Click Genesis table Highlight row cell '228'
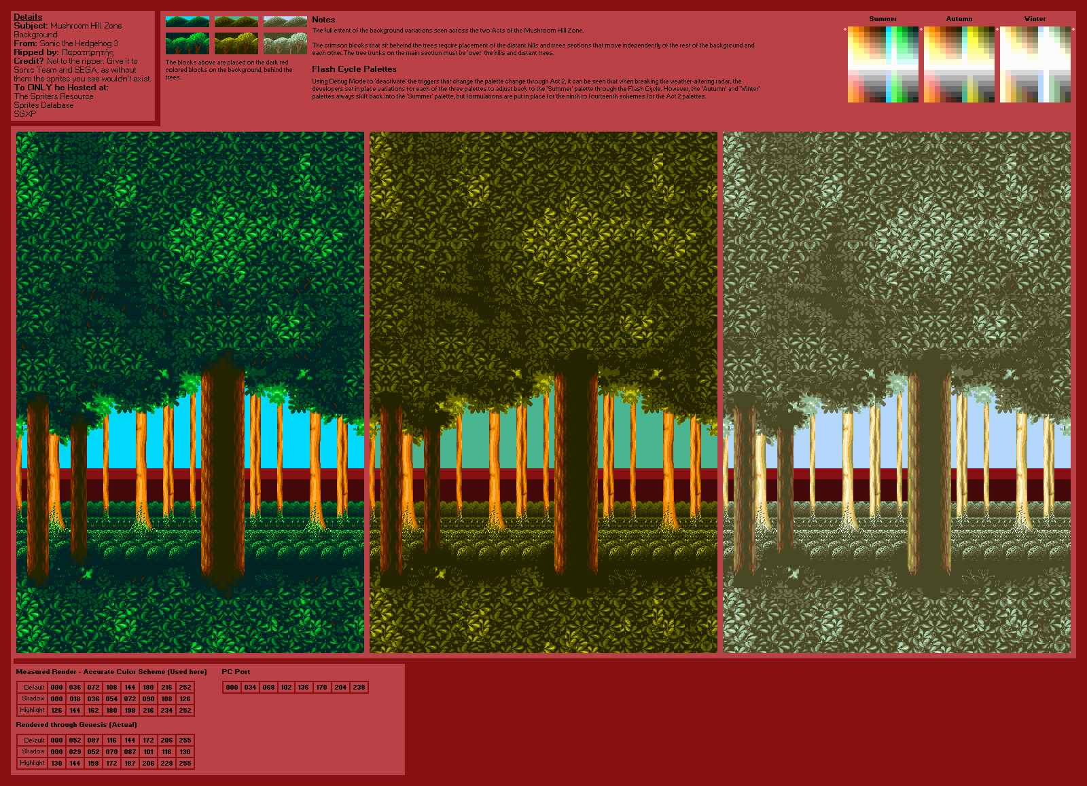The image size is (1087, 786). click(166, 764)
